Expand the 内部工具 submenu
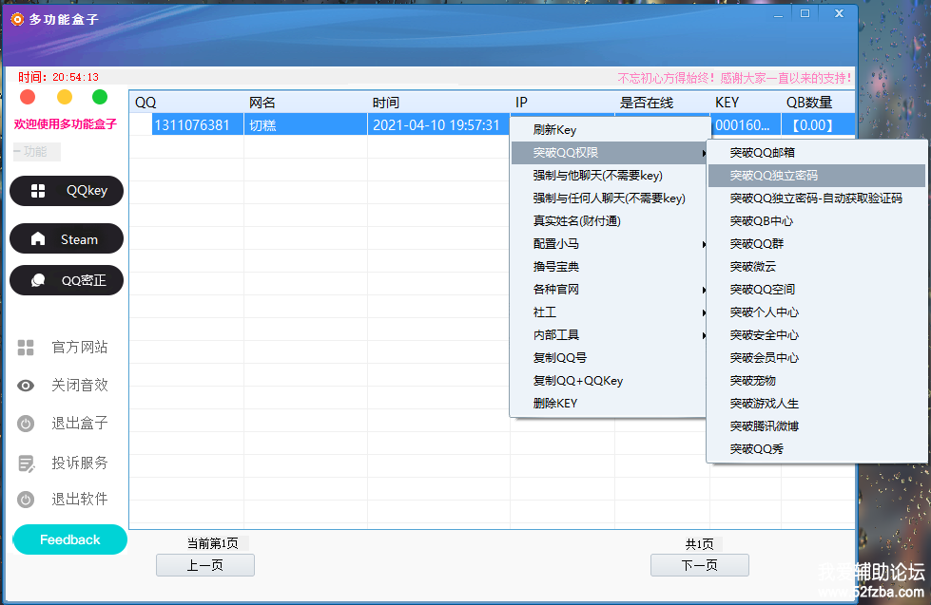 609,335
